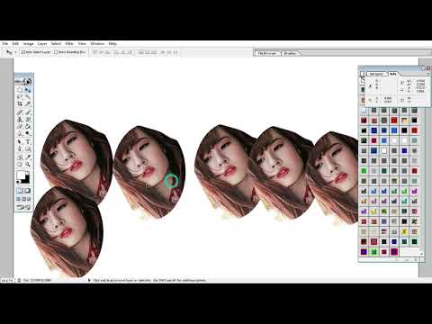Switch to Standard editing mode

coord(20,191)
